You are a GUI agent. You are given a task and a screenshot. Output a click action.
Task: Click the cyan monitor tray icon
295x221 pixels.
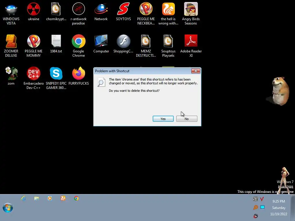[x=262, y=207]
